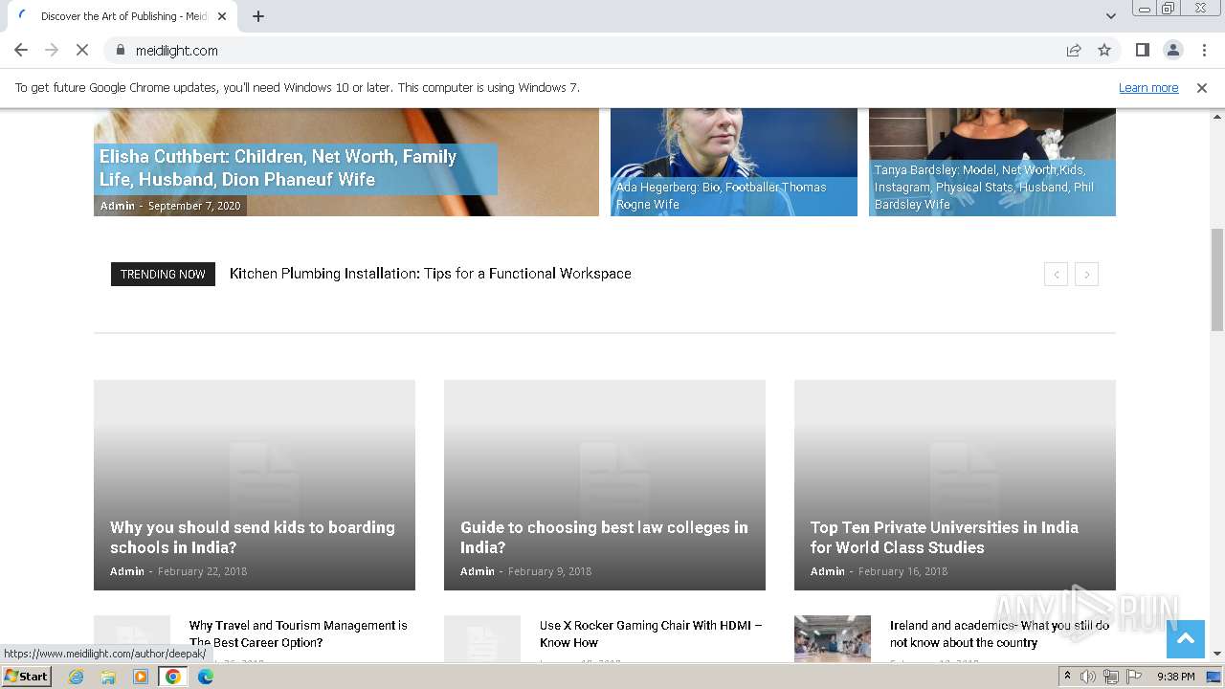Stop loading the page

pos(82,50)
